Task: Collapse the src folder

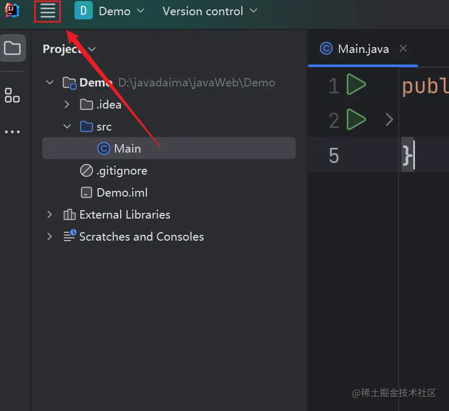Action: click(67, 126)
